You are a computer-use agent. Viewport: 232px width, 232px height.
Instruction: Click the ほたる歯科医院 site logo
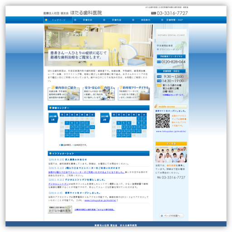72,13
